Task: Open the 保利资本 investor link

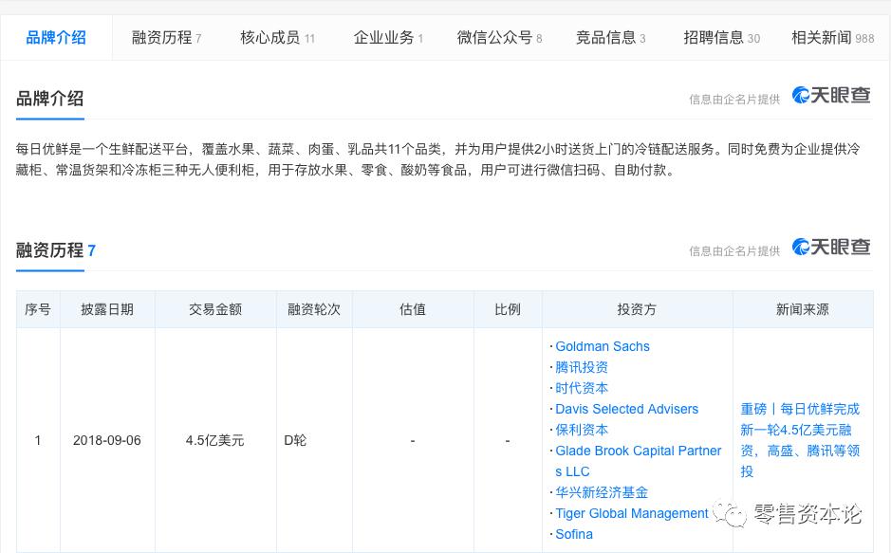Action: tap(581, 430)
